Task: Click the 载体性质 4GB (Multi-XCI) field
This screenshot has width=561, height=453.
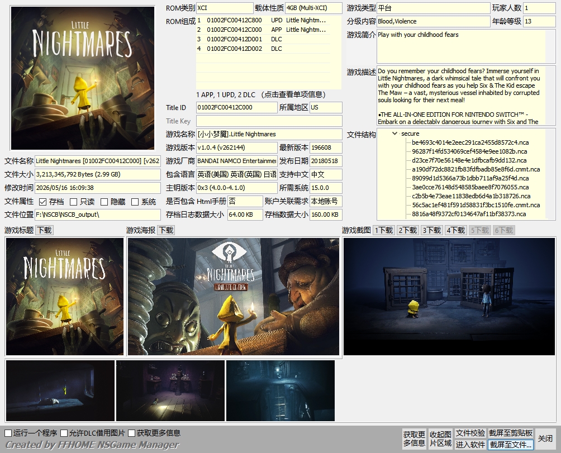Action: tap(313, 8)
